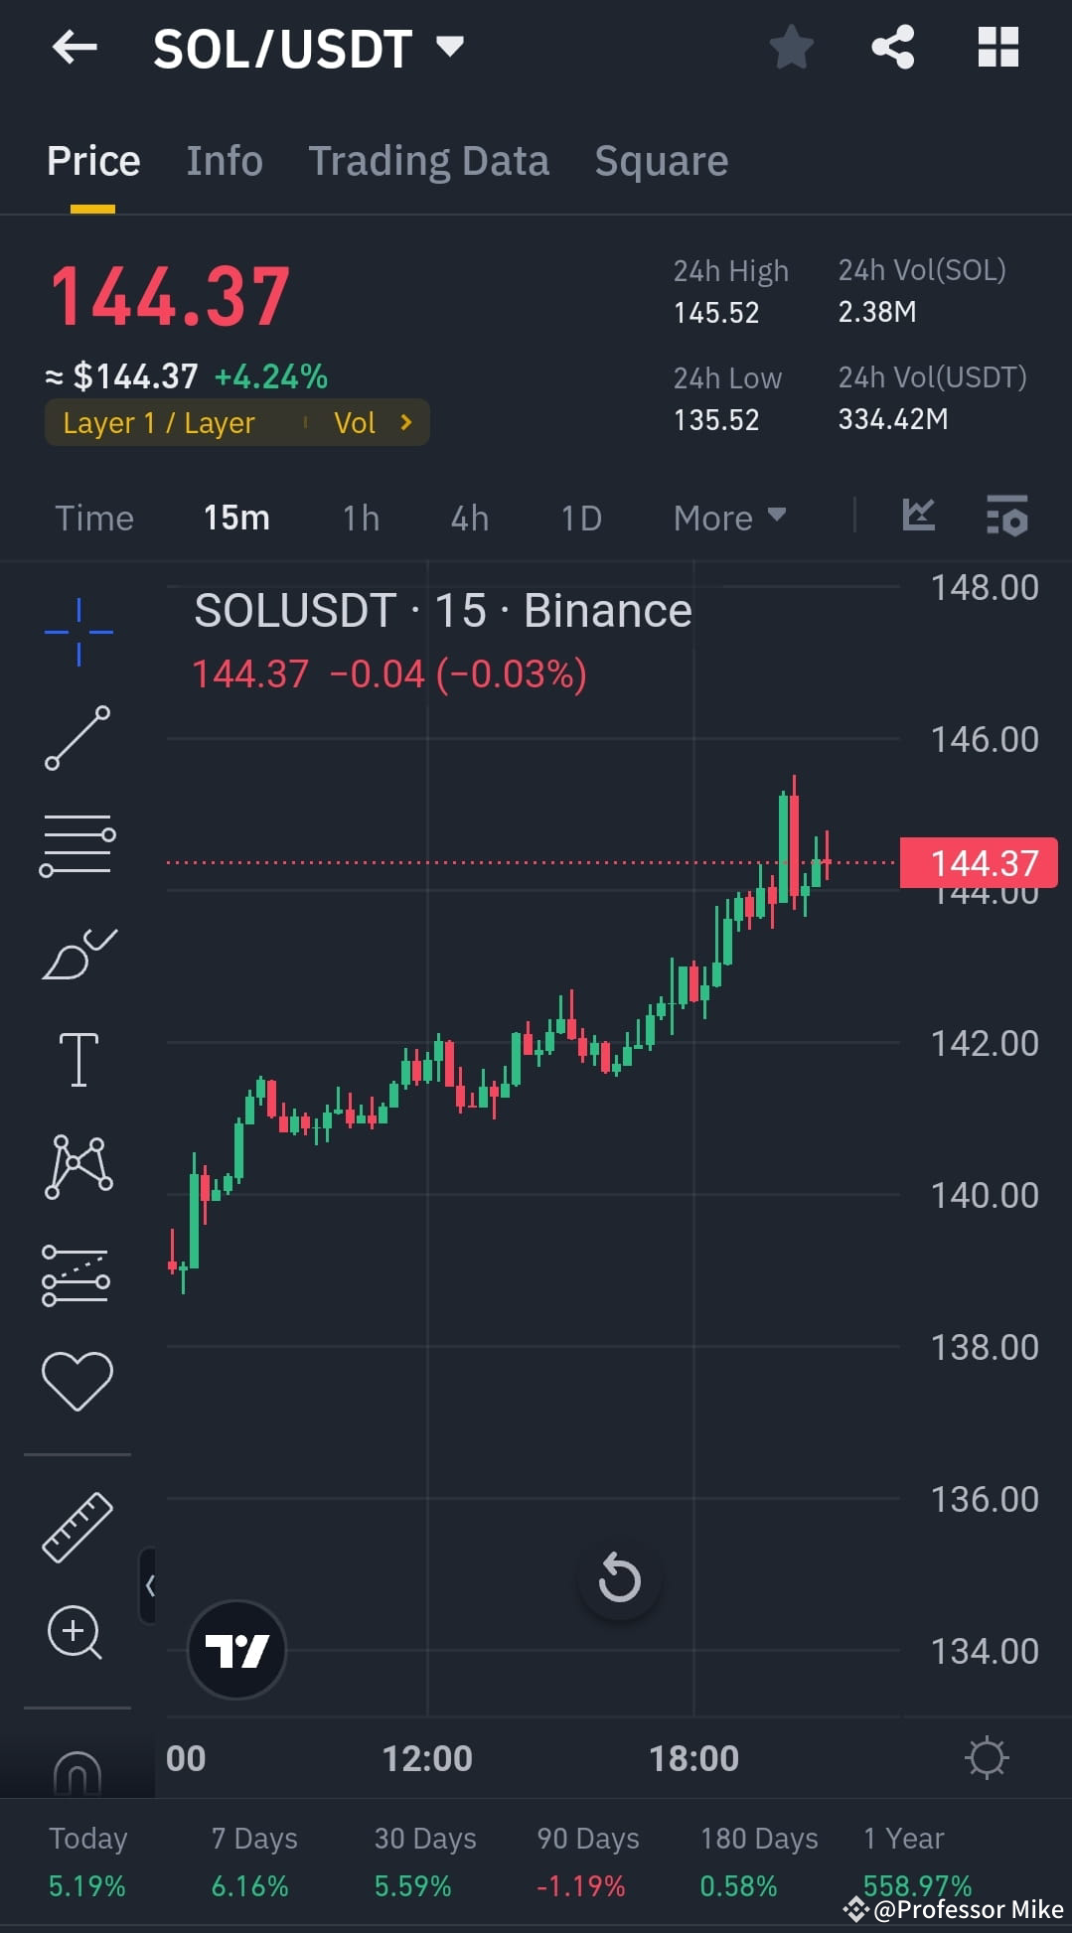This screenshot has width=1072, height=1933.
Task: Select the ruler measure tool
Action: pyautogui.click(x=77, y=1528)
